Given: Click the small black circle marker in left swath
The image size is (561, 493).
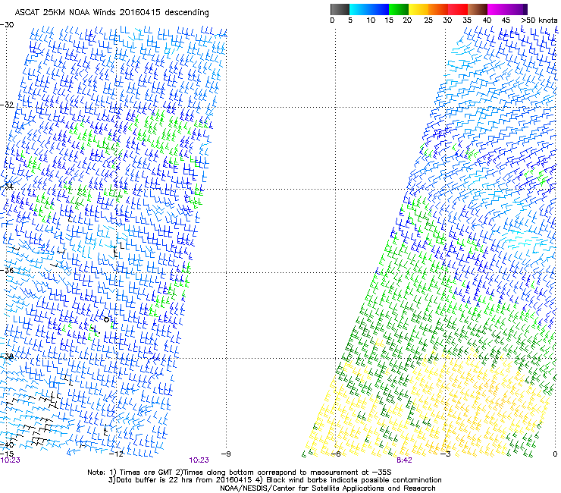Looking at the screenshot, I should point(106,319).
